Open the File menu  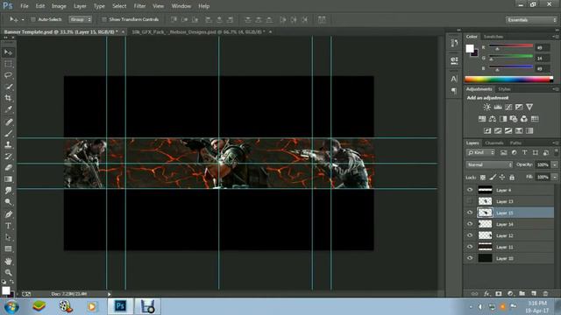click(25, 6)
